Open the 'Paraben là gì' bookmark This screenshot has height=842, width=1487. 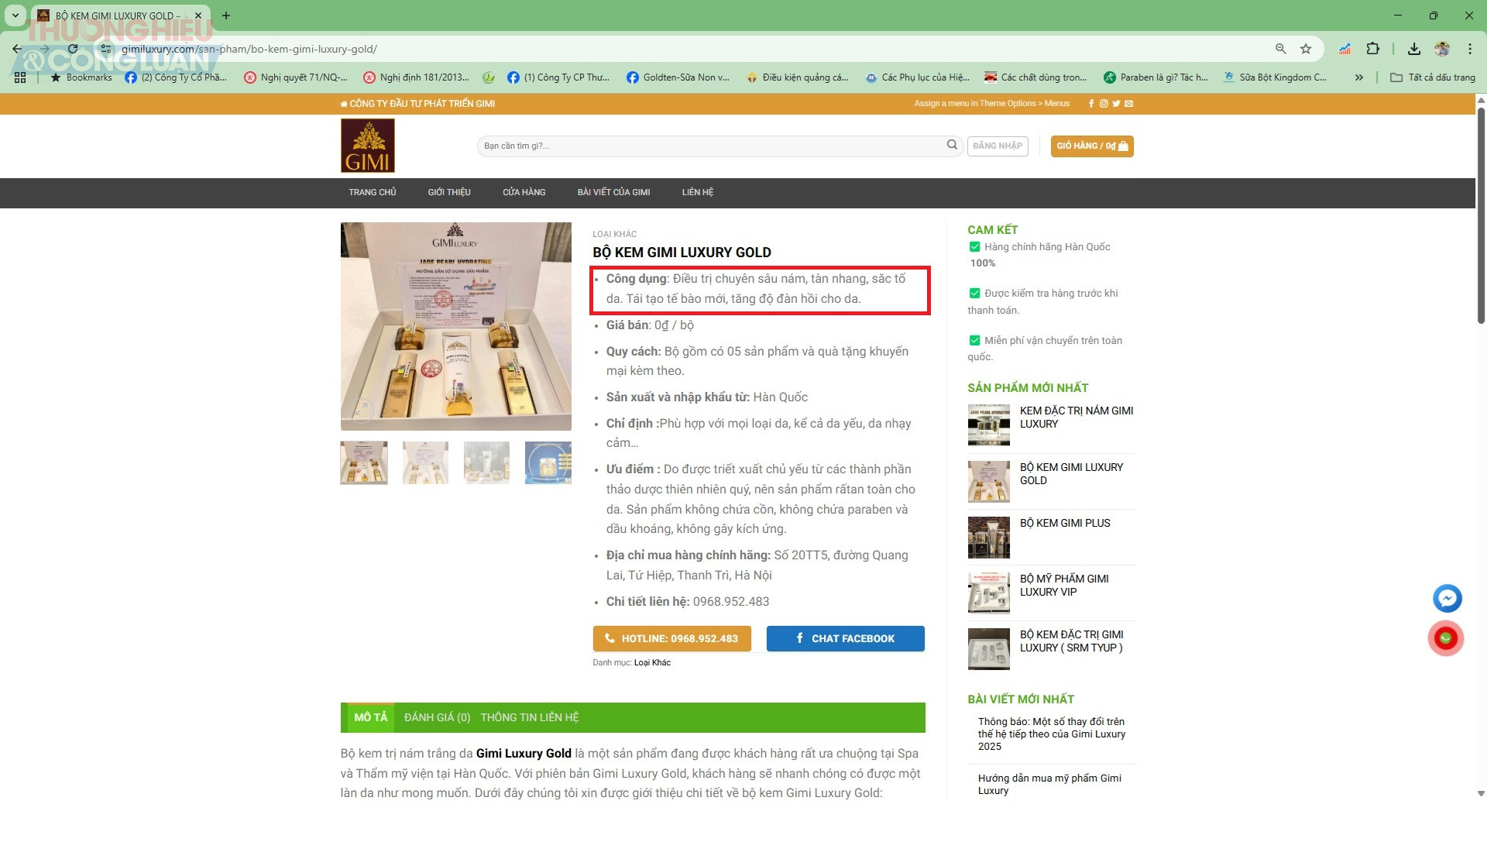point(1156,77)
